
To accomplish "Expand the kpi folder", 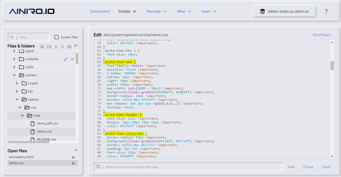I will pyautogui.click(x=17, y=91).
